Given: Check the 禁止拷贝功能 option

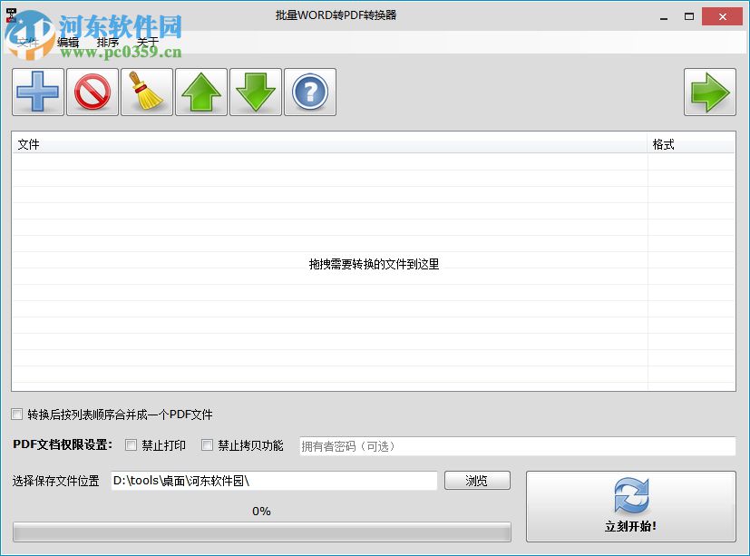Looking at the screenshot, I should (206, 445).
